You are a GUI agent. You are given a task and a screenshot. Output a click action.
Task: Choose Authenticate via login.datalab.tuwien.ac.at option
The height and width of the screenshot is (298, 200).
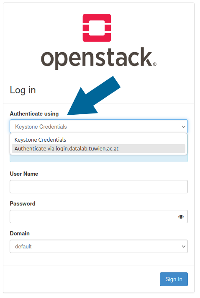click(x=98, y=149)
